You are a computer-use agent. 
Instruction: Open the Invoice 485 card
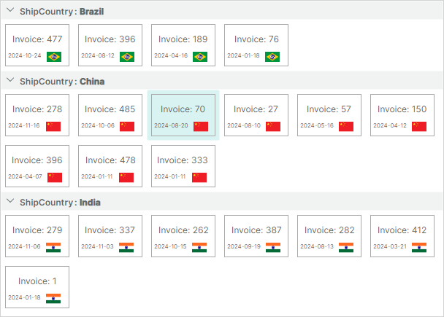point(110,115)
